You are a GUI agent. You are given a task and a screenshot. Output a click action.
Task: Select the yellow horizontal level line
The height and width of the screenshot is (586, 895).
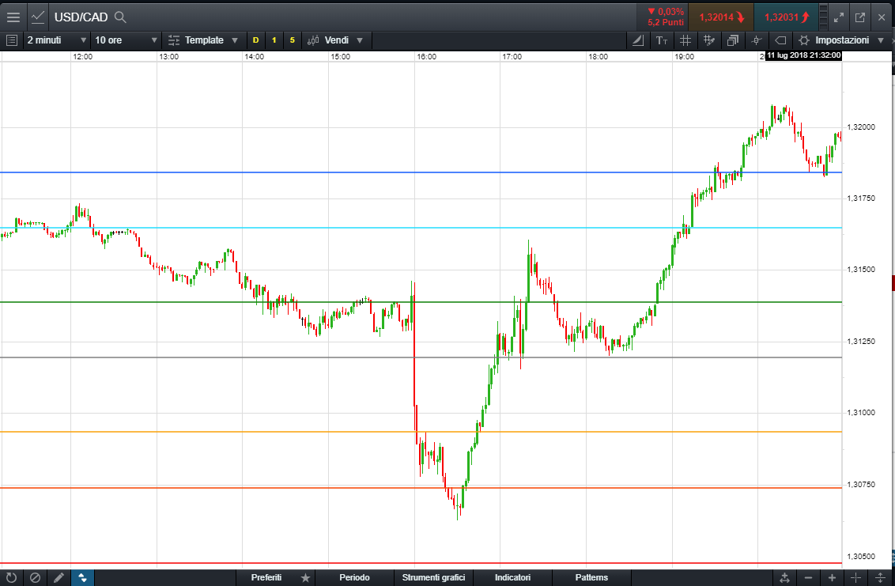point(421,431)
